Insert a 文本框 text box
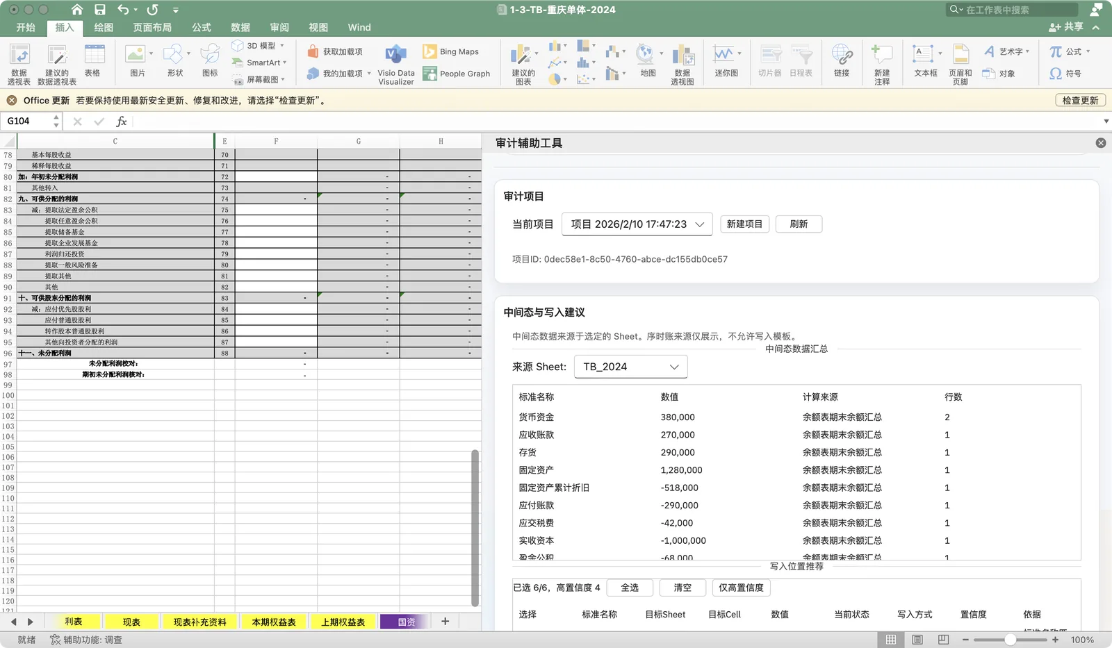This screenshot has width=1112, height=648. [926, 60]
